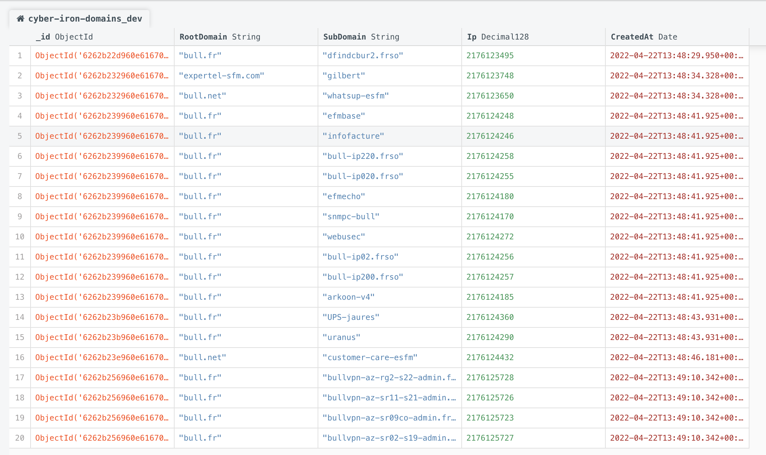The image size is (766, 455).
Task: Click Ip value 2176125728
Action: 490,377
